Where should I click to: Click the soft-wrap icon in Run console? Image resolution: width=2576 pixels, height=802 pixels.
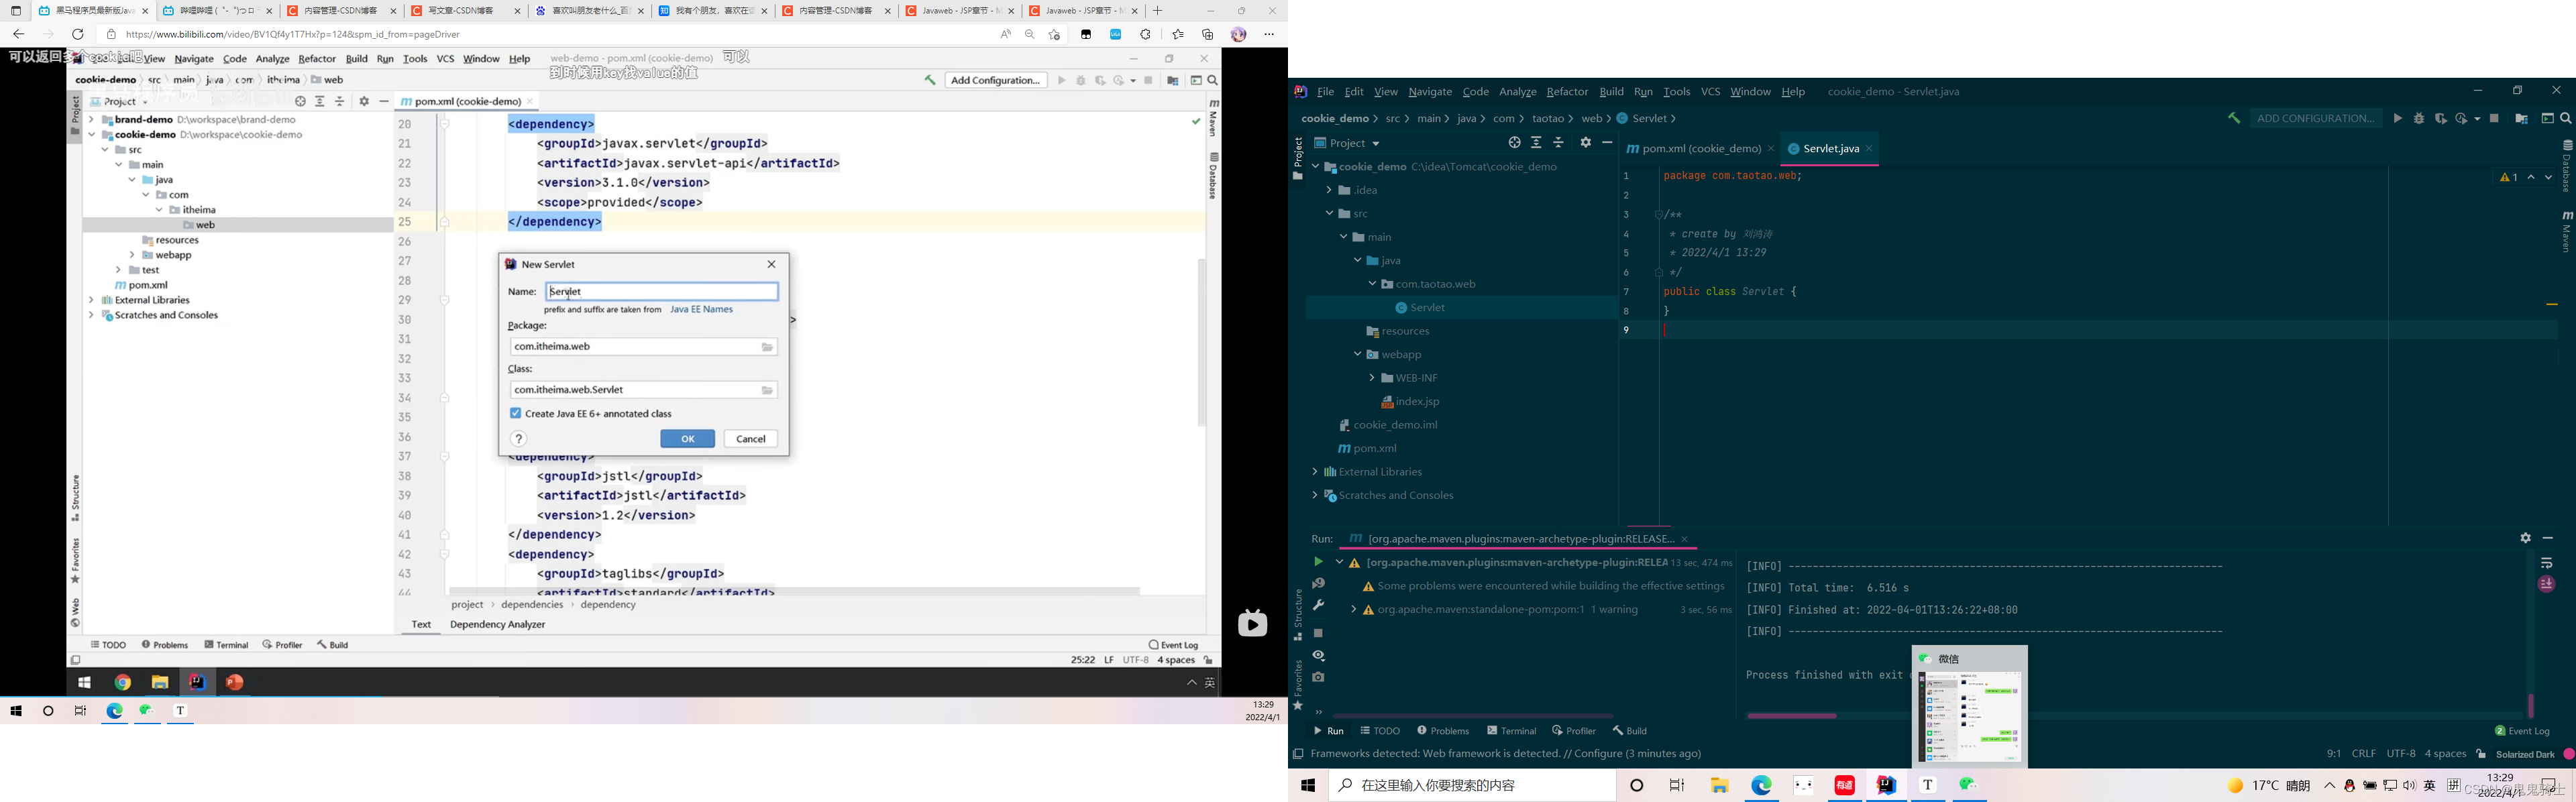coord(2546,563)
